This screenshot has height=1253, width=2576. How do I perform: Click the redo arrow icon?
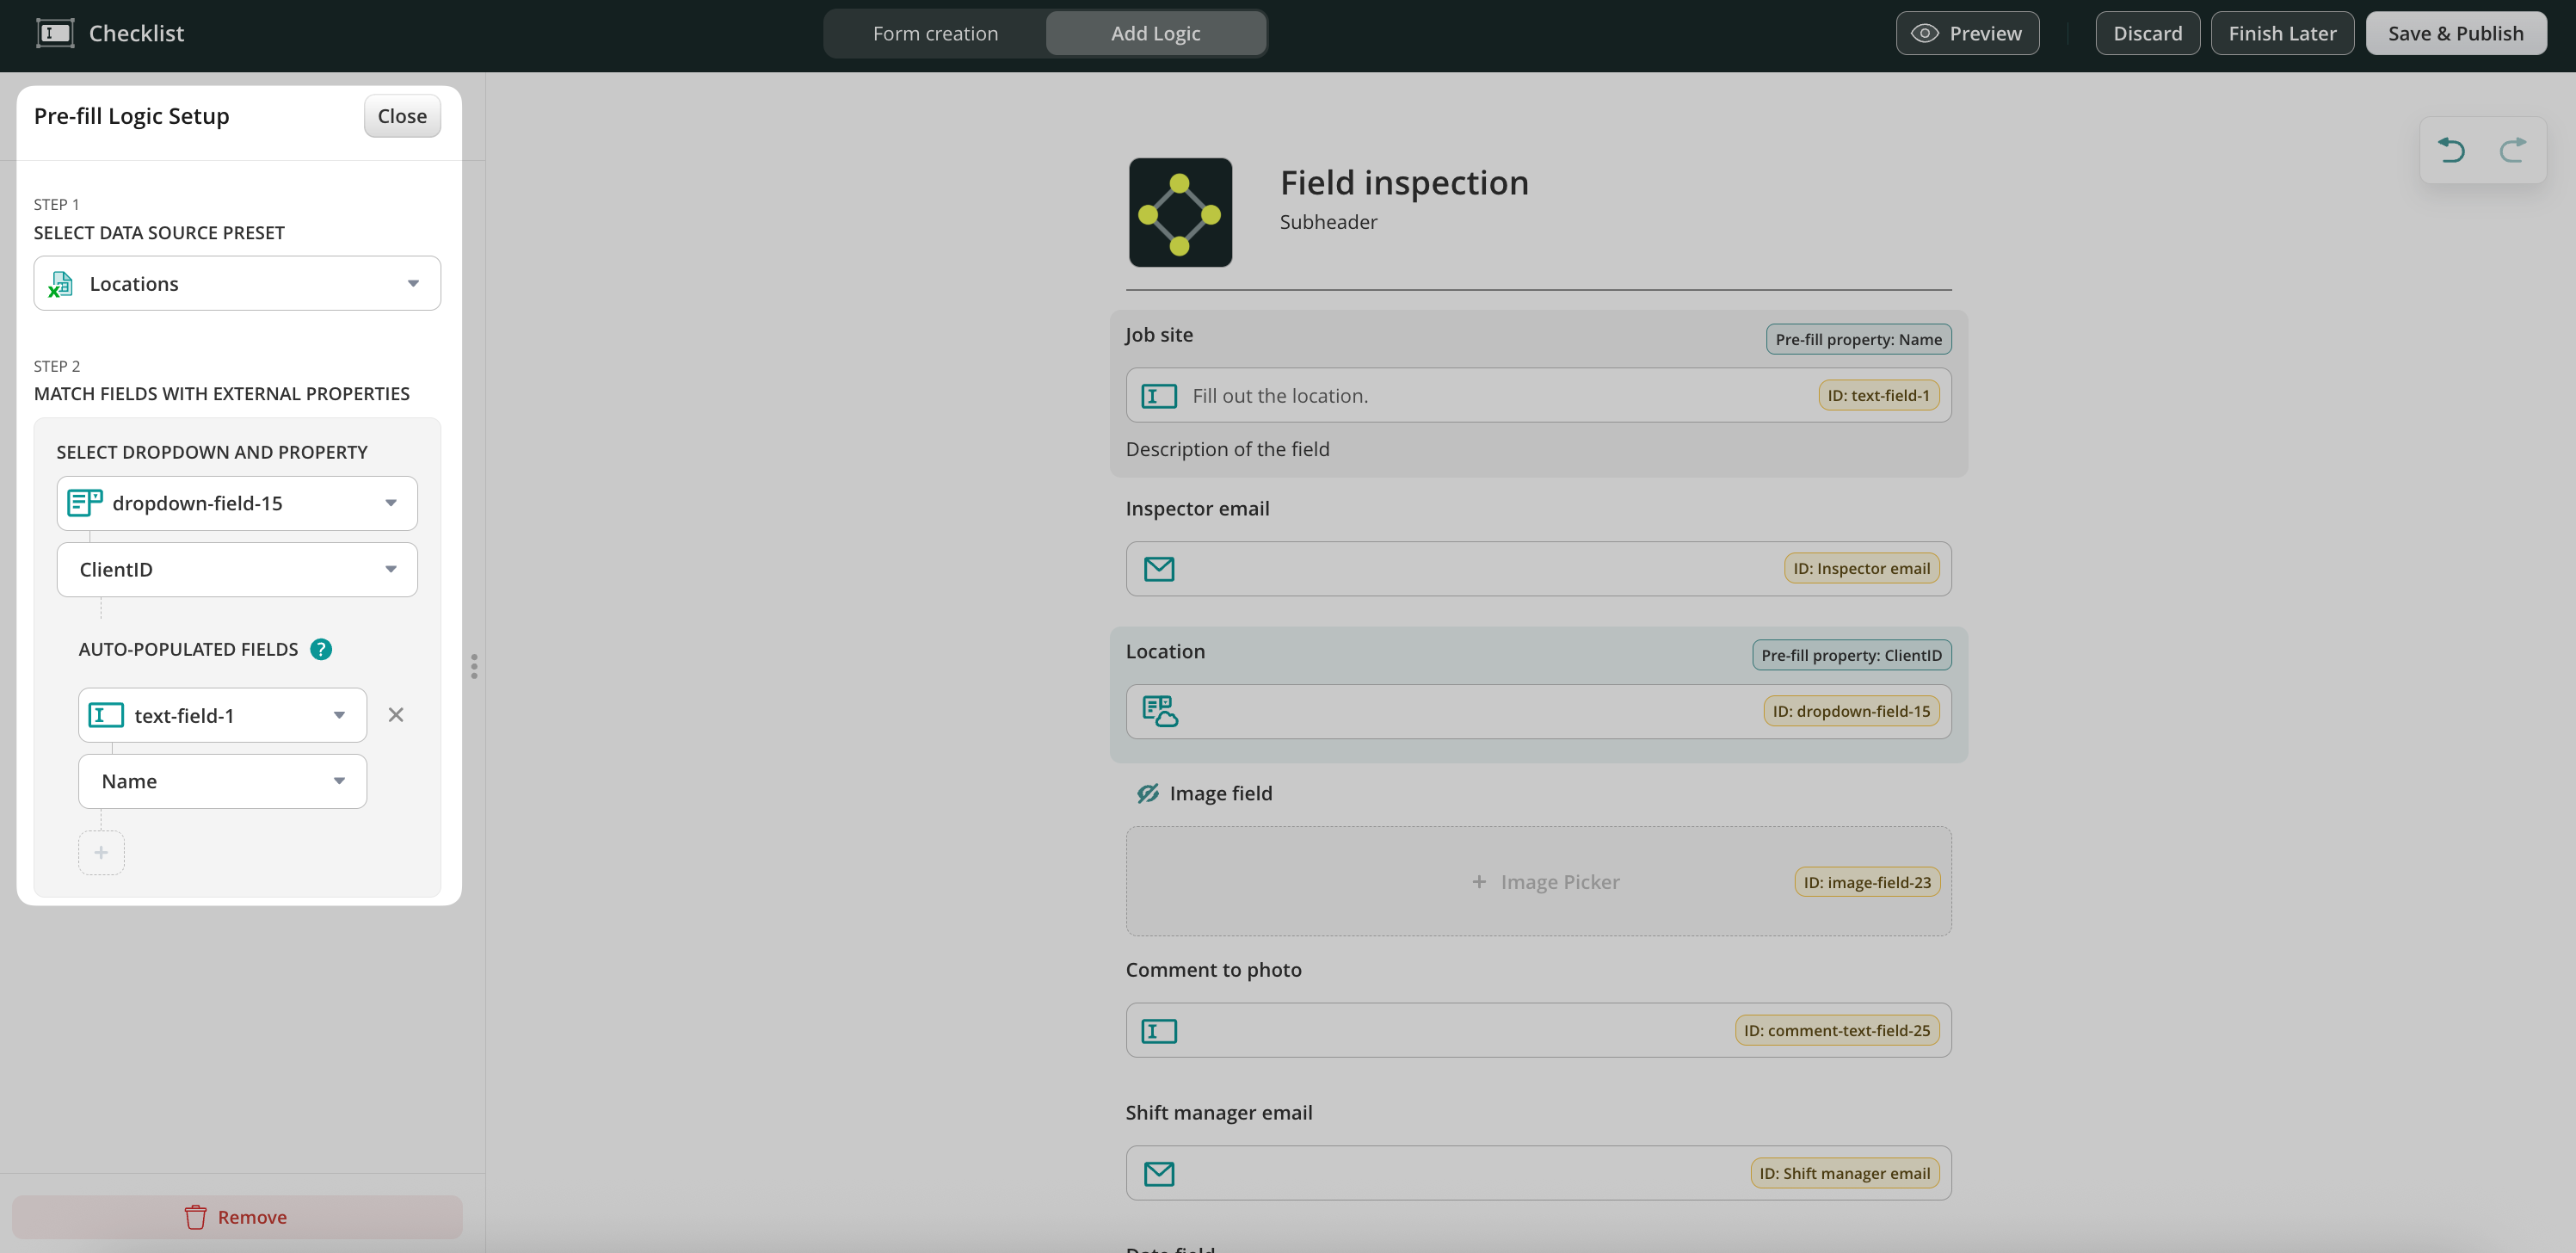click(x=2512, y=150)
